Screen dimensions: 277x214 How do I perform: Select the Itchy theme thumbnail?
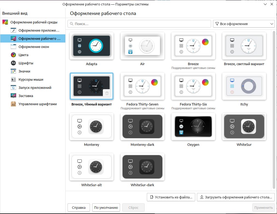(x=244, y=86)
